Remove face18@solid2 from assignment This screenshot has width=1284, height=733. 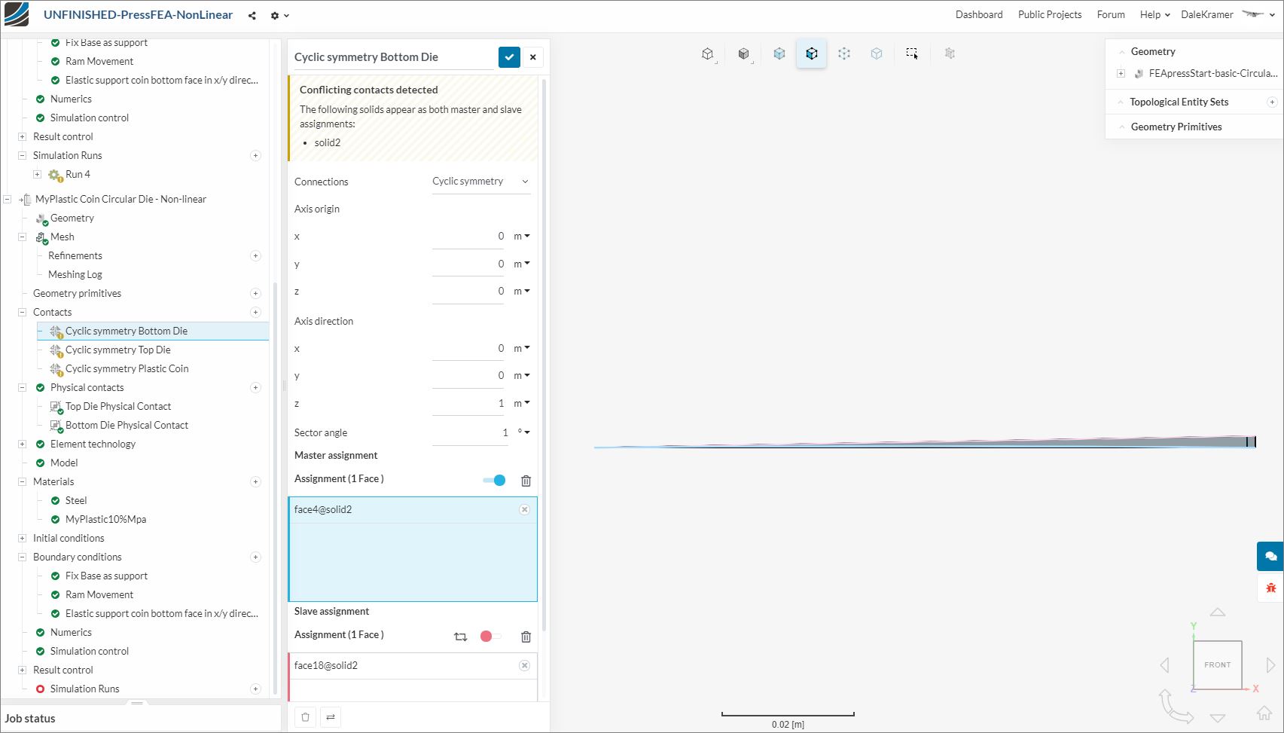click(x=525, y=666)
